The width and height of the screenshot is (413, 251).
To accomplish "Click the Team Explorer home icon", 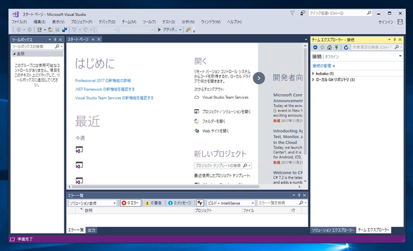I will coord(329,47).
